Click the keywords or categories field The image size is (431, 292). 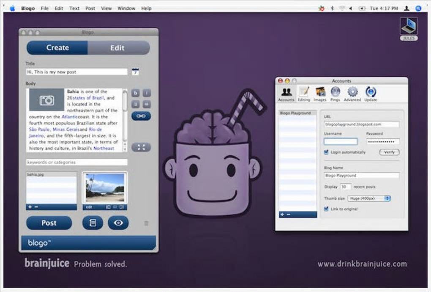pos(76,162)
